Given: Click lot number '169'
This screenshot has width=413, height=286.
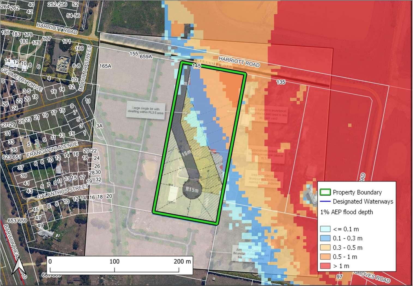Looking at the screenshot, I should (79, 48).
